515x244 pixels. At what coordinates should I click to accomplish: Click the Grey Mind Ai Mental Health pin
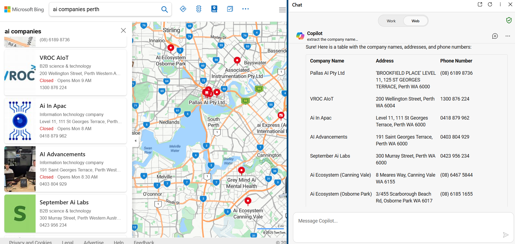[241, 171]
